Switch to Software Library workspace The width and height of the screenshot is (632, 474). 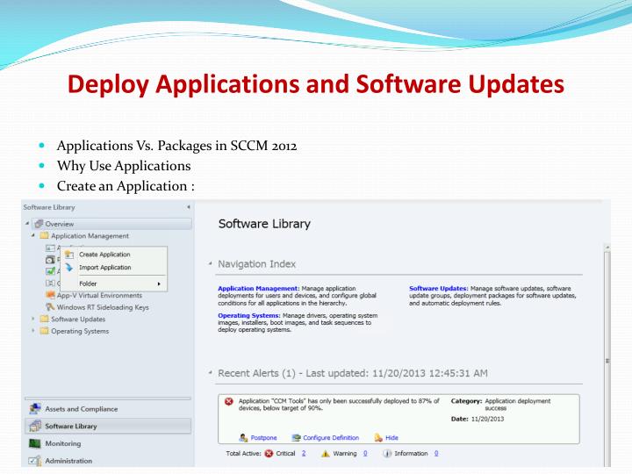[x=108, y=426]
